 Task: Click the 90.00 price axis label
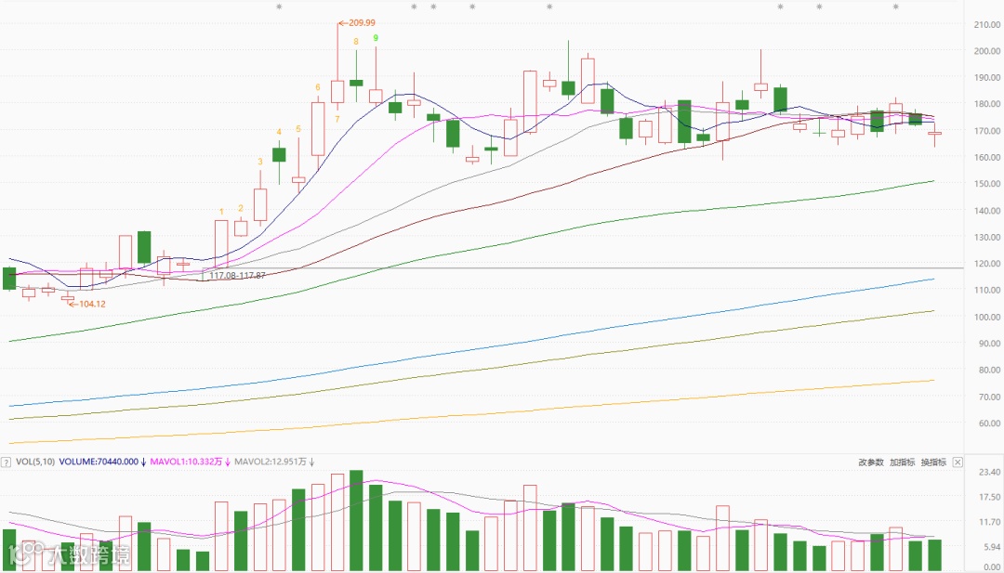pyautogui.click(x=988, y=344)
